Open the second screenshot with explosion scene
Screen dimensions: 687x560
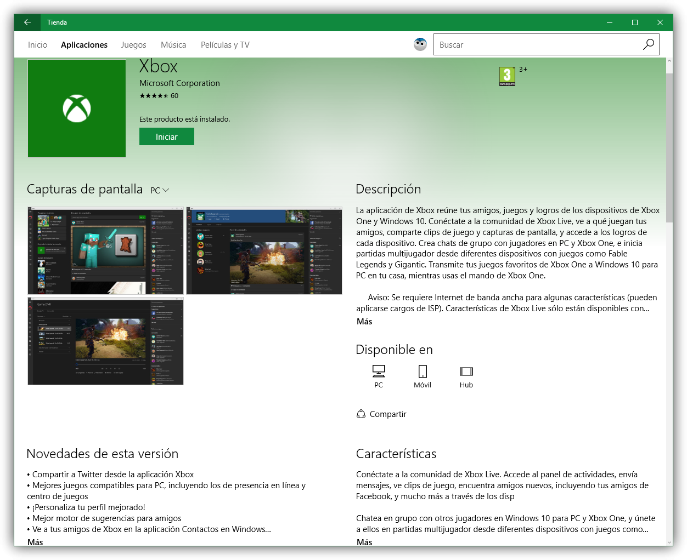[x=264, y=250]
